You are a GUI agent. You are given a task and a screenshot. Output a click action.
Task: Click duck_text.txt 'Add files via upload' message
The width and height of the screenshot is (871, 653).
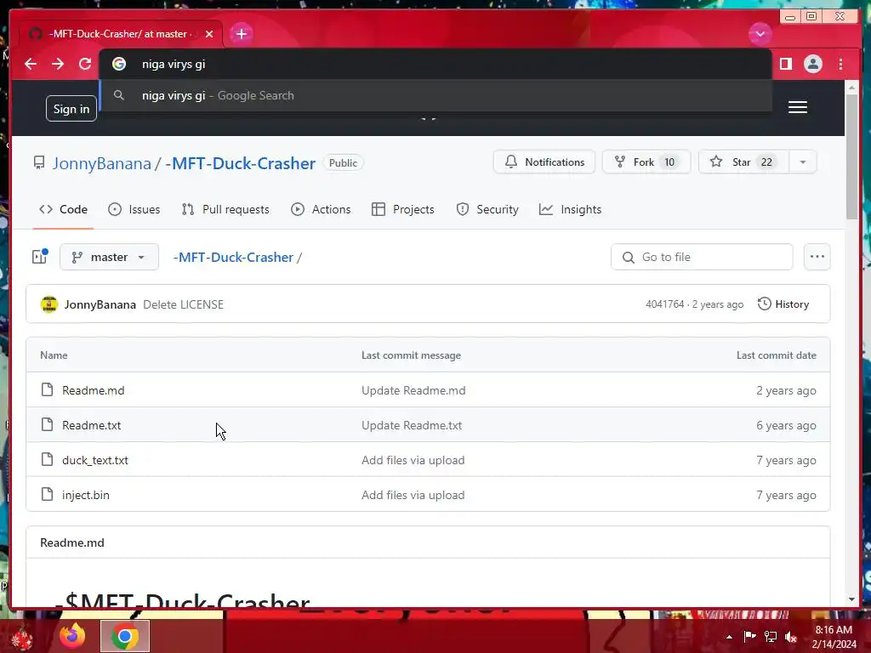(x=413, y=460)
